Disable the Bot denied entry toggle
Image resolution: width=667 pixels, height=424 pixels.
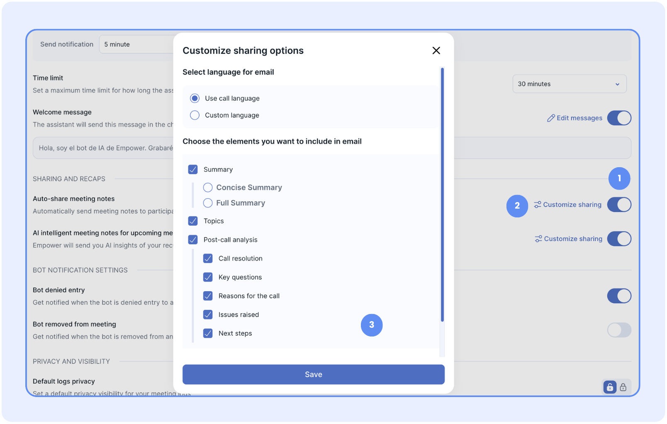tap(619, 296)
